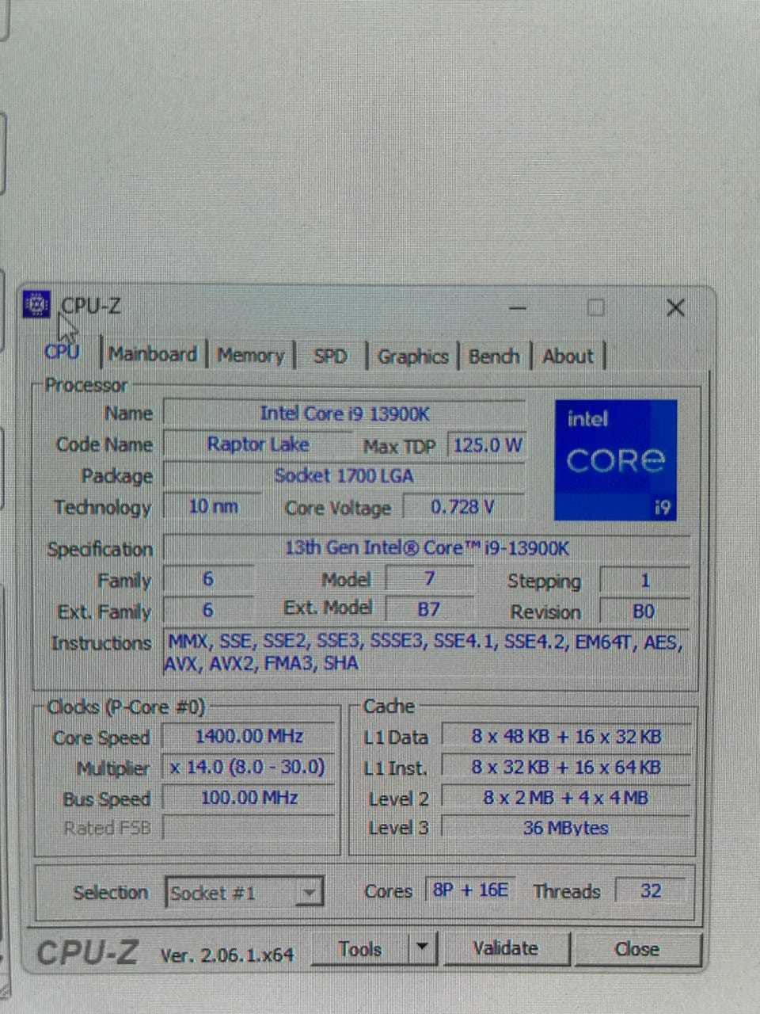Click the Tools button
This screenshot has width=760, height=1014.
[x=360, y=949]
